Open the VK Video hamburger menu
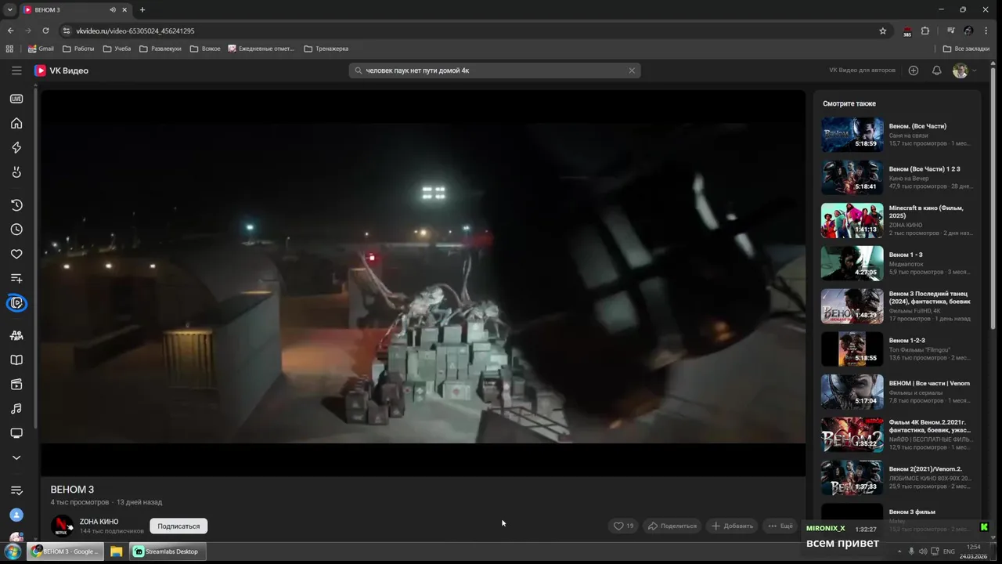 click(x=16, y=70)
